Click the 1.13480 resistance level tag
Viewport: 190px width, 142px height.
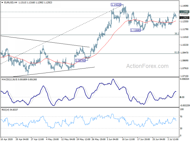(x=184, y=12)
